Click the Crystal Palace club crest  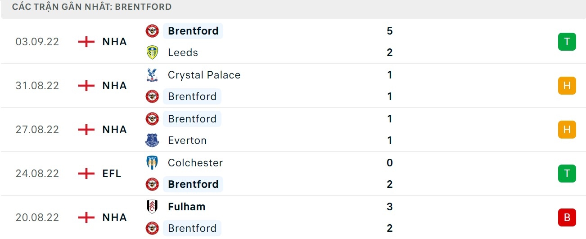[152, 75]
